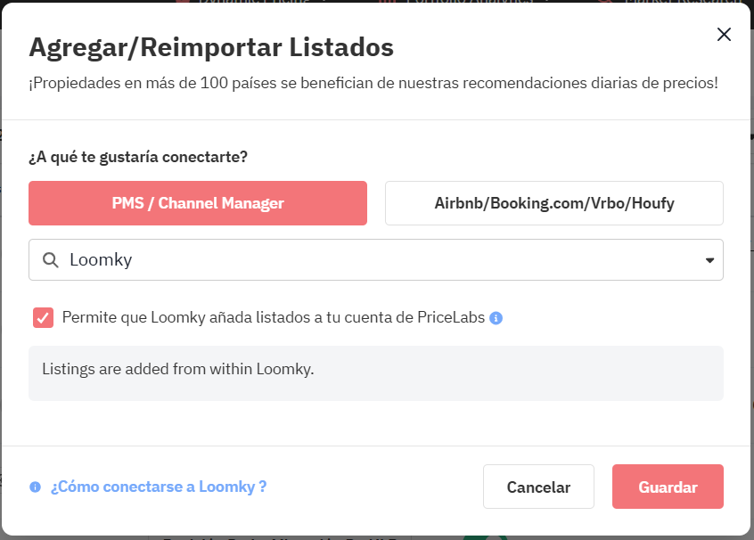Click the white checkmark in the checkbox
Screen dimensions: 754x540
[44, 318]
